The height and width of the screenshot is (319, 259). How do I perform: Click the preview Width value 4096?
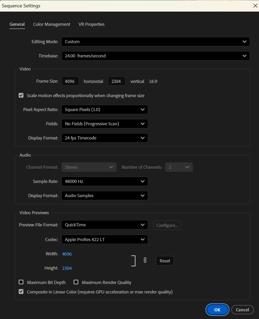(67, 254)
